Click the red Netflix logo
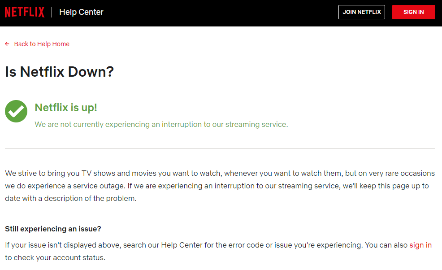442x270 pixels. pyautogui.click(x=25, y=12)
